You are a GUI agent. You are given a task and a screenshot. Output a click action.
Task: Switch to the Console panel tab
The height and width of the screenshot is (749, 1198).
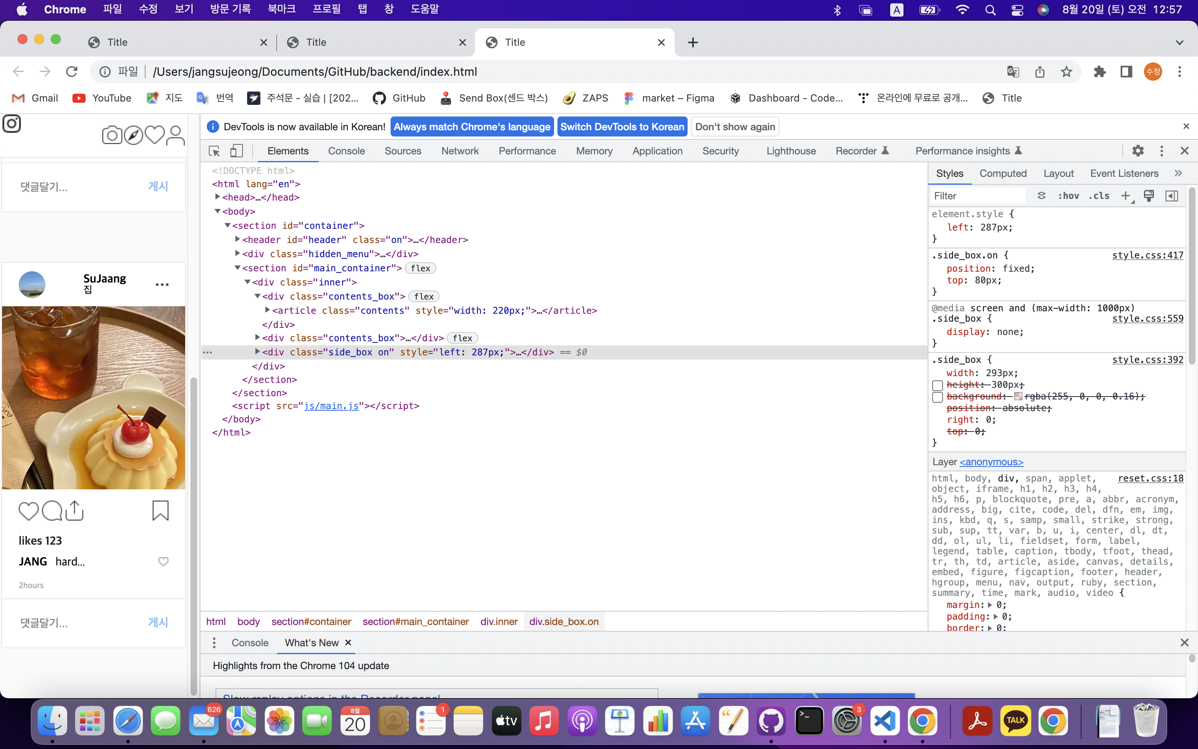click(346, 151)
